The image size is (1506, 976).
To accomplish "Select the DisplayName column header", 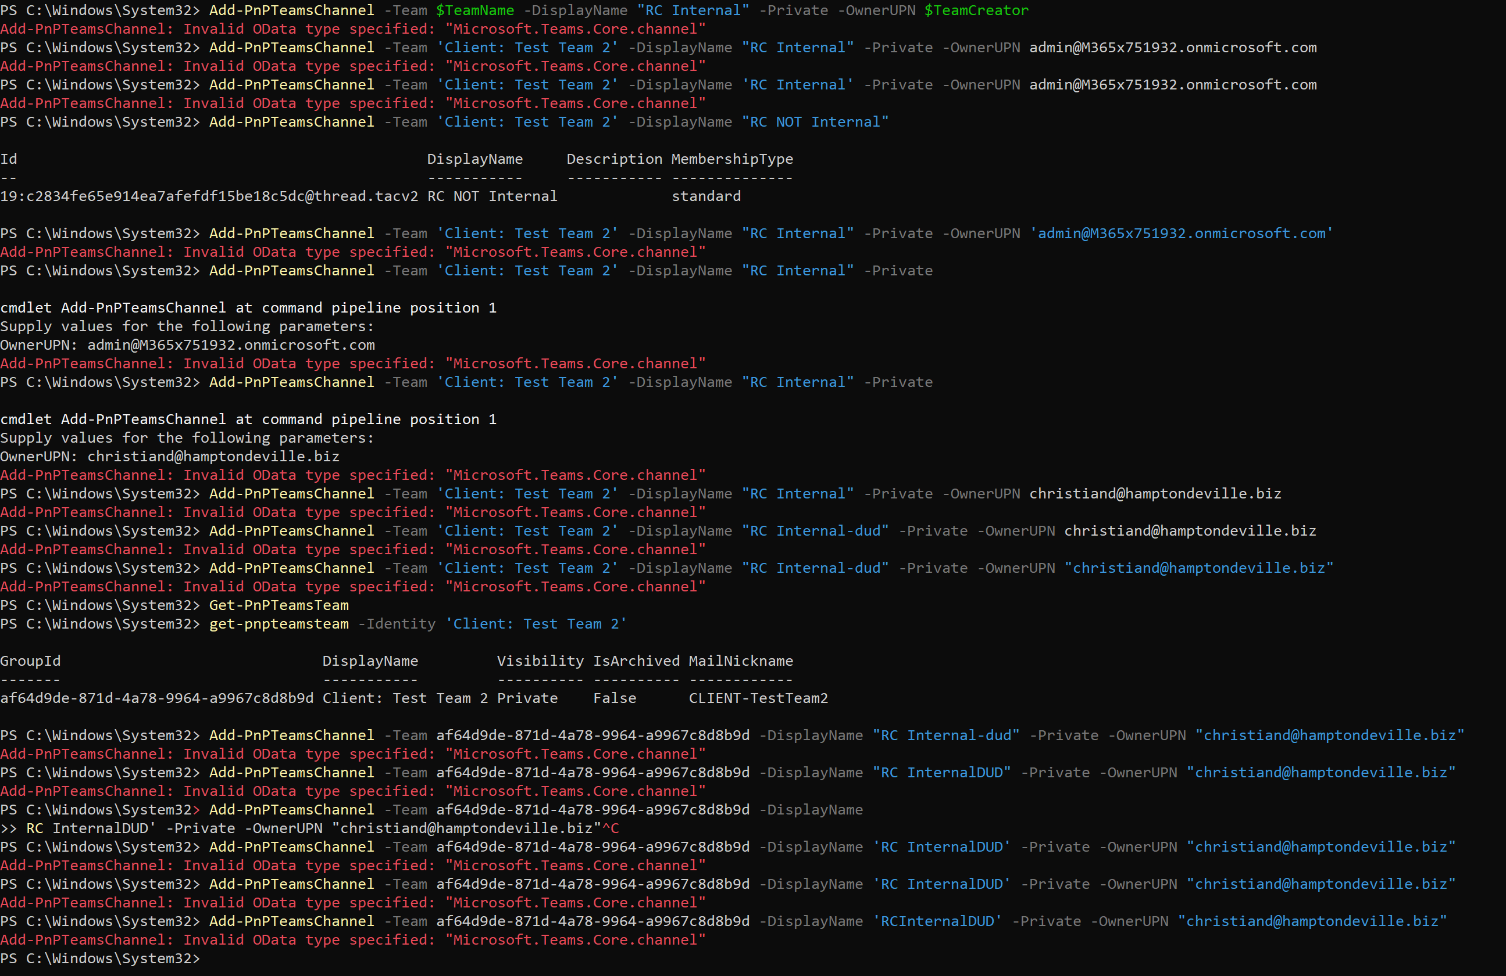I will 475,159.
